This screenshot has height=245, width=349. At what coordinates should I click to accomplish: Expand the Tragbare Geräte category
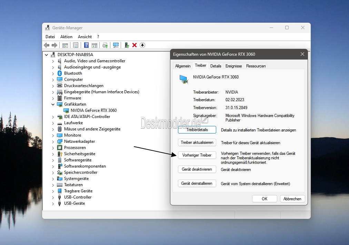click(x=53, y=191)
